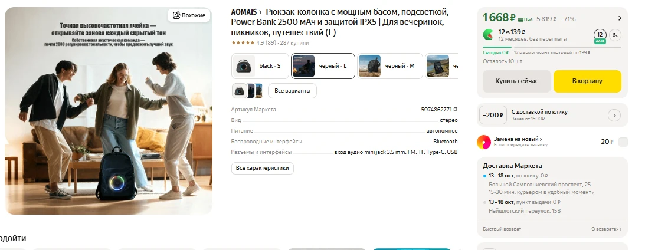The width and height of the screenshot is (645, 250).
Task: Click the 12-month installment circle badge
Action: (600, 35)
